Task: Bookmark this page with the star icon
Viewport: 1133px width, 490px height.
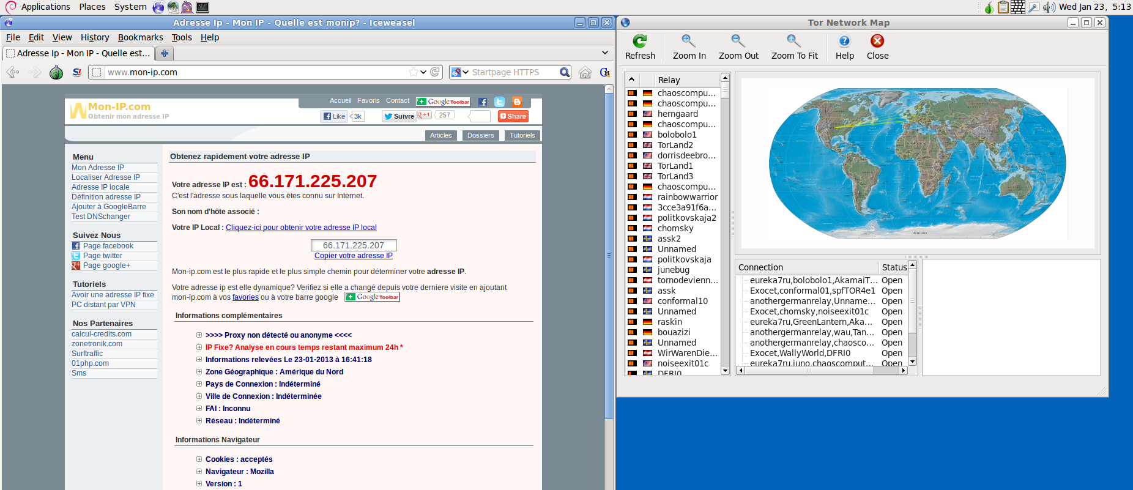Action: pos(414,72)
